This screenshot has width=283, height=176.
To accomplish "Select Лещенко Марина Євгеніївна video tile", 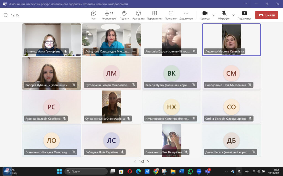I will pyautogui.click(x=231, y=40).
